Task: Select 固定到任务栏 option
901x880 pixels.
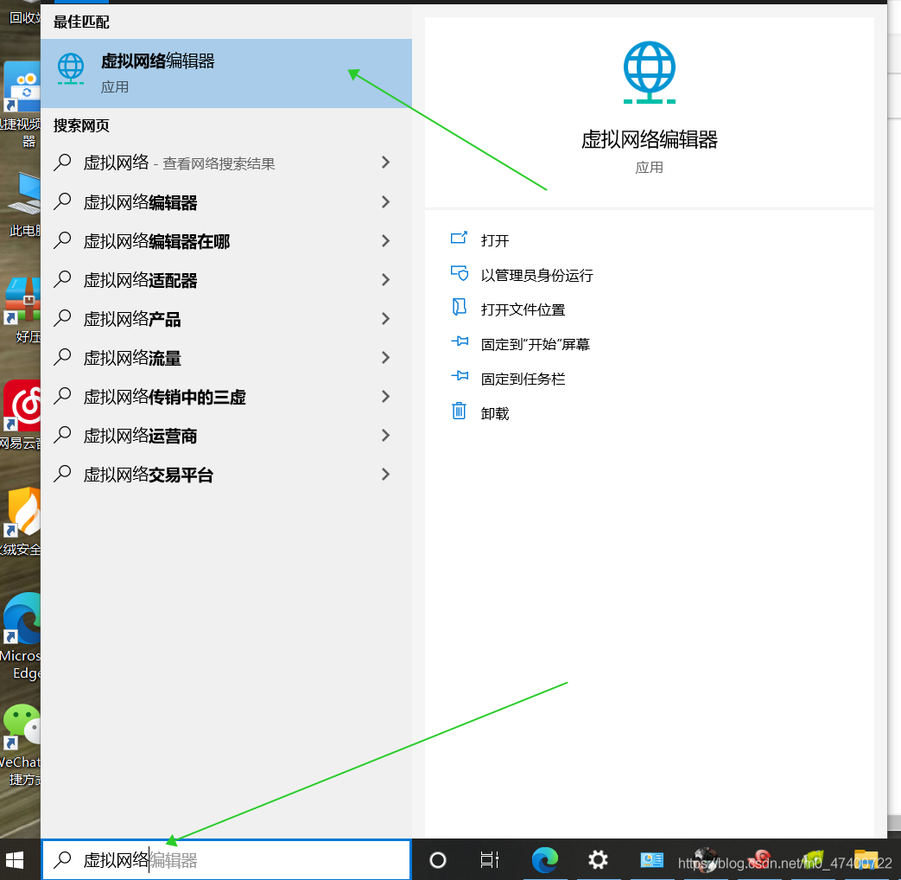Action: 523,379
